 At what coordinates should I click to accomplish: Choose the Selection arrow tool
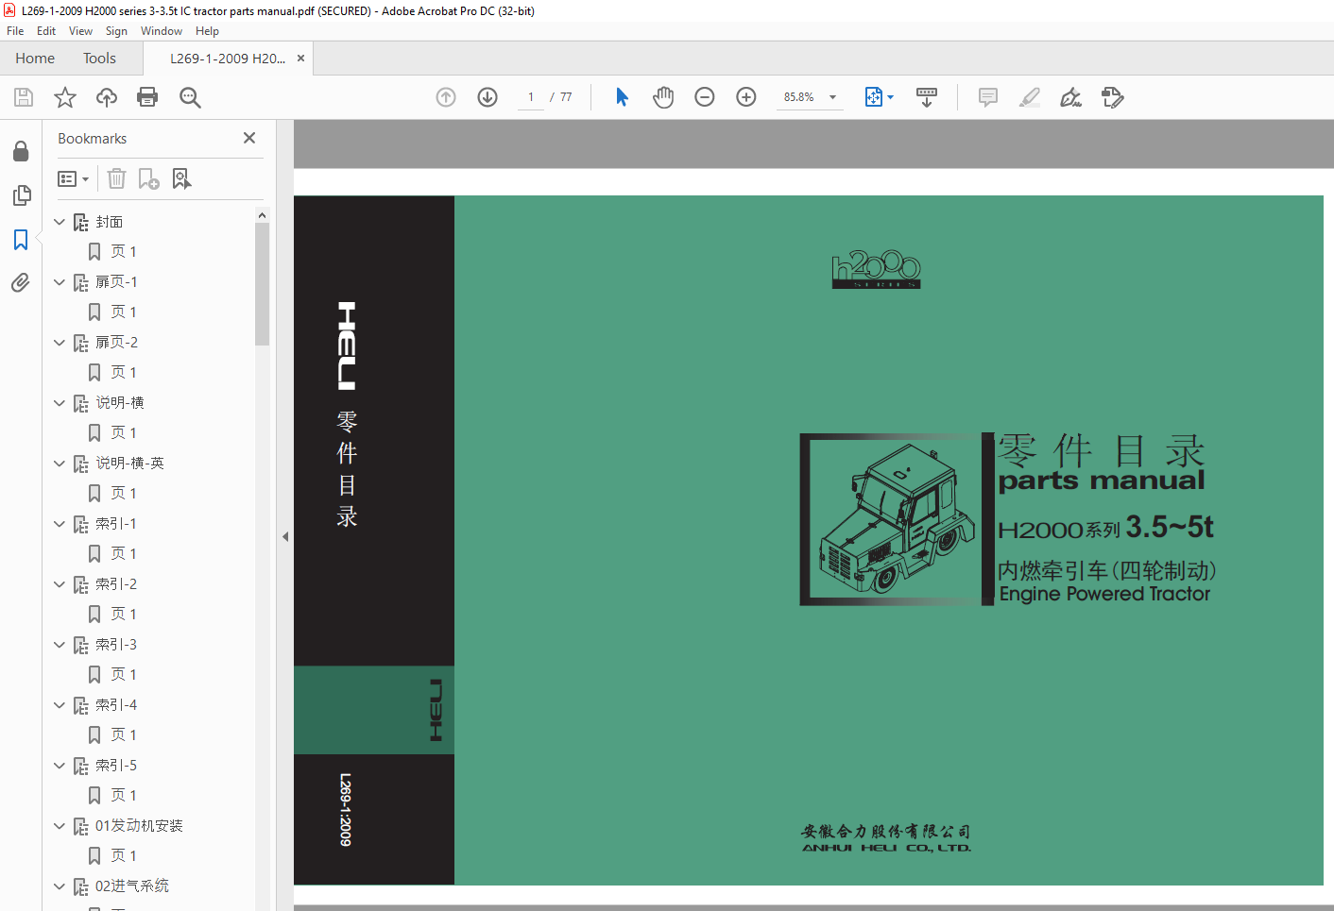pos(622,97)
